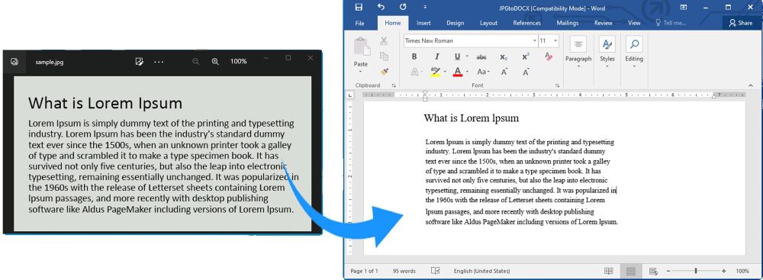Image resolution: width=763 pixels, height=280 pixels.
Task: Open font color dropdown arrow
Action: coord(467,72)
